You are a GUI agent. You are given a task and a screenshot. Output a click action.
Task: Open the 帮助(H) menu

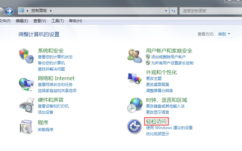coord(75,21)
